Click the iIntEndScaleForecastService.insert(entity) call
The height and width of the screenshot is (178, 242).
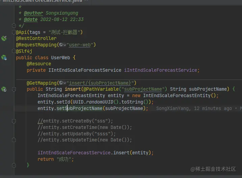(96, 153)
